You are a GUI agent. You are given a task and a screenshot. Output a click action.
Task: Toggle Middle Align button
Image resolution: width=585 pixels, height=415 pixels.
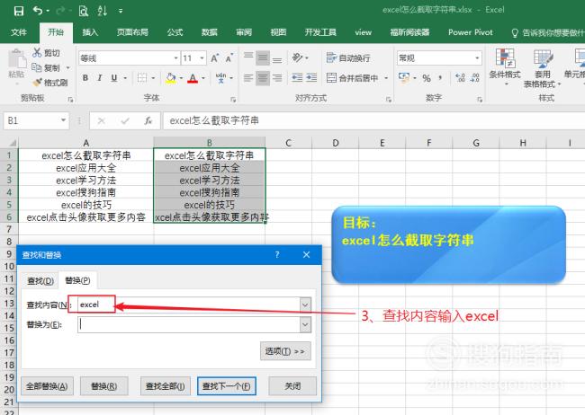263,57
